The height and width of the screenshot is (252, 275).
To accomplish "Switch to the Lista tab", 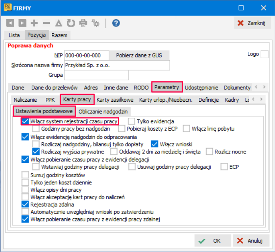I will [14, 35].
